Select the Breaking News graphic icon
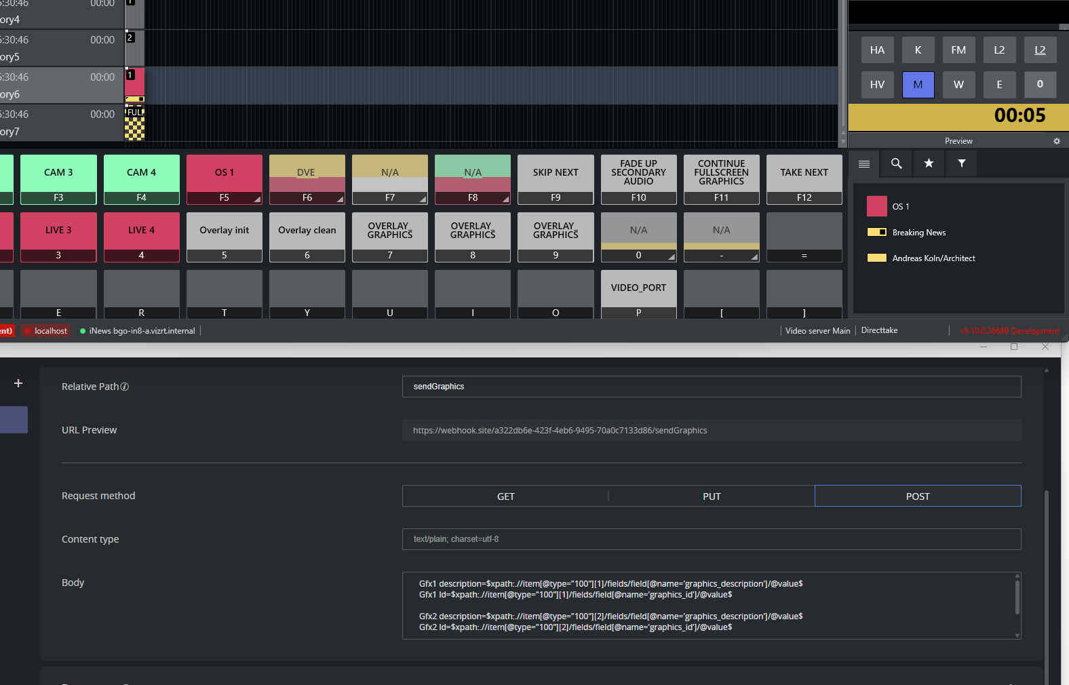This screenshot has width=1069, height=685. [877, 232]
